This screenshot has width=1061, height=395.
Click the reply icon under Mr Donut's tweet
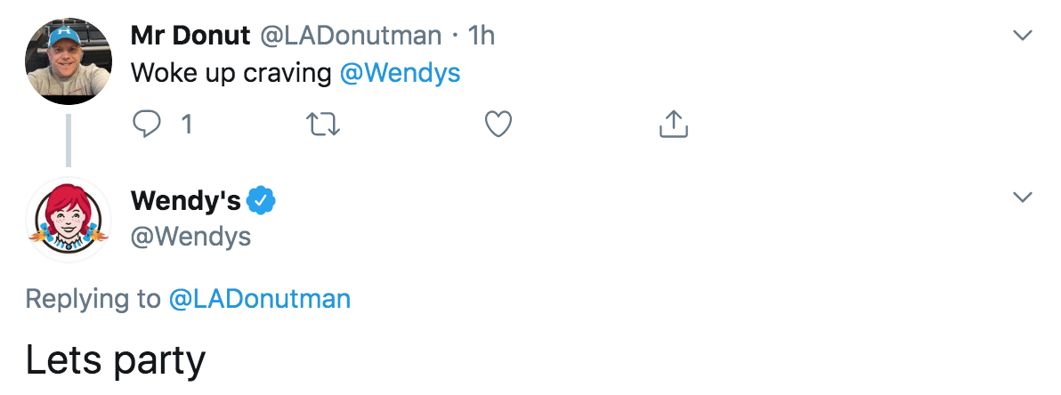pyautogui.click(x=145, y=125)
